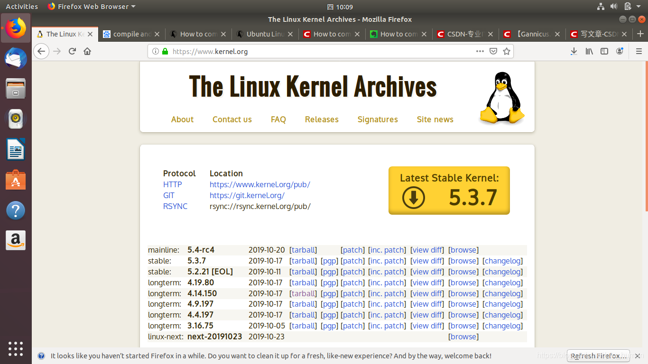This screenshot has height=364, width=648.
Task: Open a new tab with plus button
Action: 640,34
